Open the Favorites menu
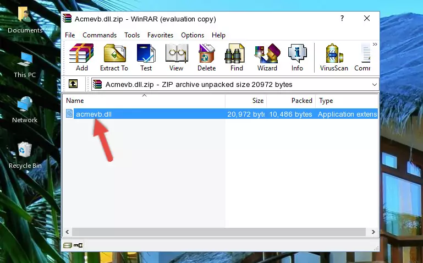 click(160, 35)
